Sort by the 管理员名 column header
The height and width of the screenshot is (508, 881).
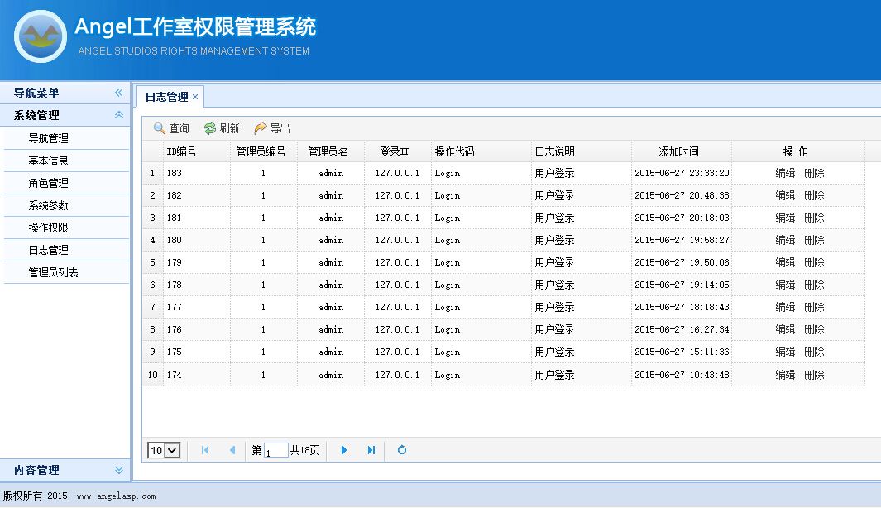coord(330,151)
